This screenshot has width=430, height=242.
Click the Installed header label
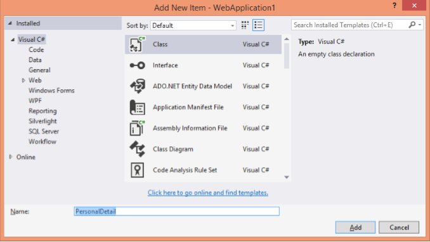[x=28, y=23]
